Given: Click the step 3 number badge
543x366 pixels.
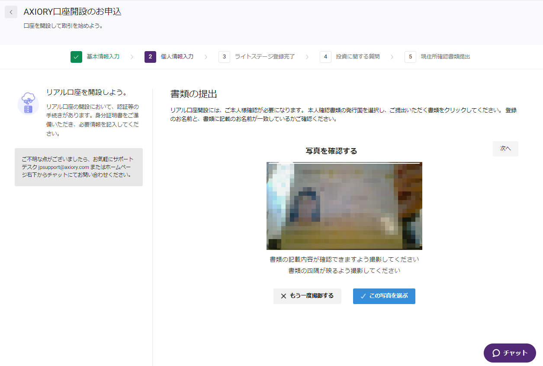Looking at the screenshot, I should click(224, 57).
